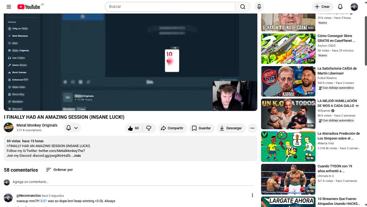Image resolution: width=367 pixels, height=207 pixels.
Task: Click Willyamet channel name
Action: click(324, 111)
